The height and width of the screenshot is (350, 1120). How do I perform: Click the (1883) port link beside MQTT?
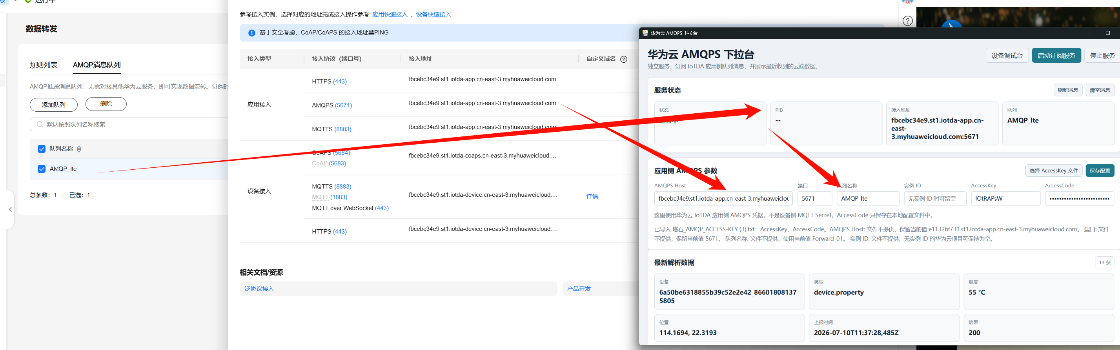(339, 197)
